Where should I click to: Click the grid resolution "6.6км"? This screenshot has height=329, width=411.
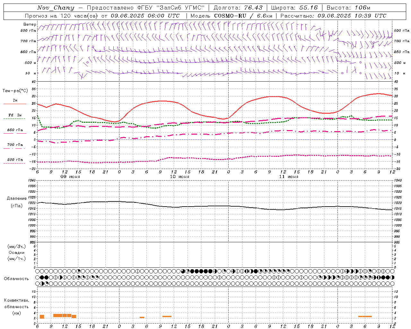(x=265, y=16)
